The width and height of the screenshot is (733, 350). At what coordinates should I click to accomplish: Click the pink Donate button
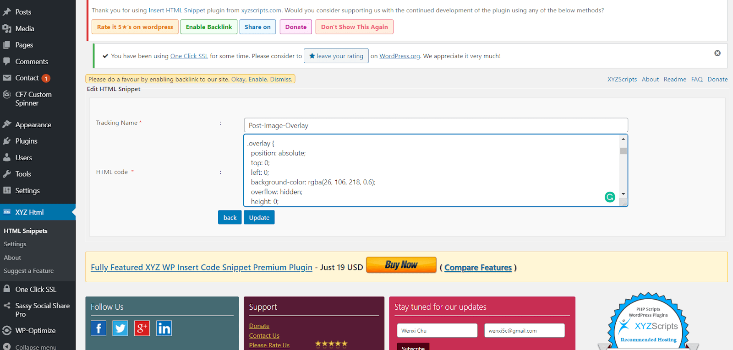click(296, 27)
